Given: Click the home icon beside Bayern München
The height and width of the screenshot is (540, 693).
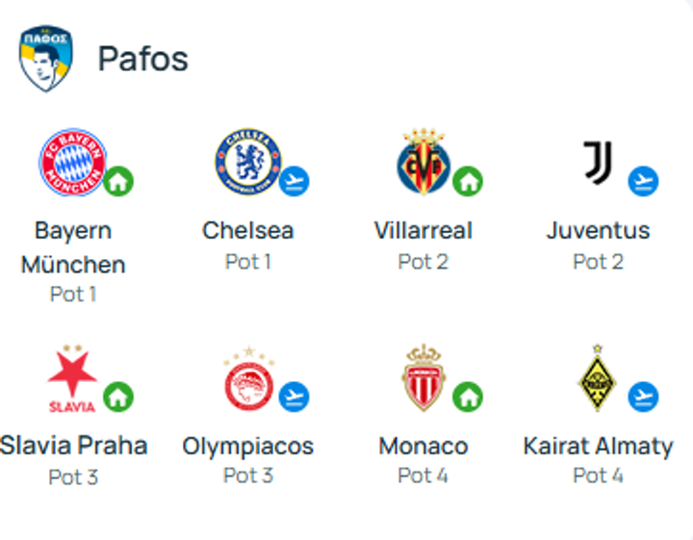Looking at the screenshot, I should (118, 181).
